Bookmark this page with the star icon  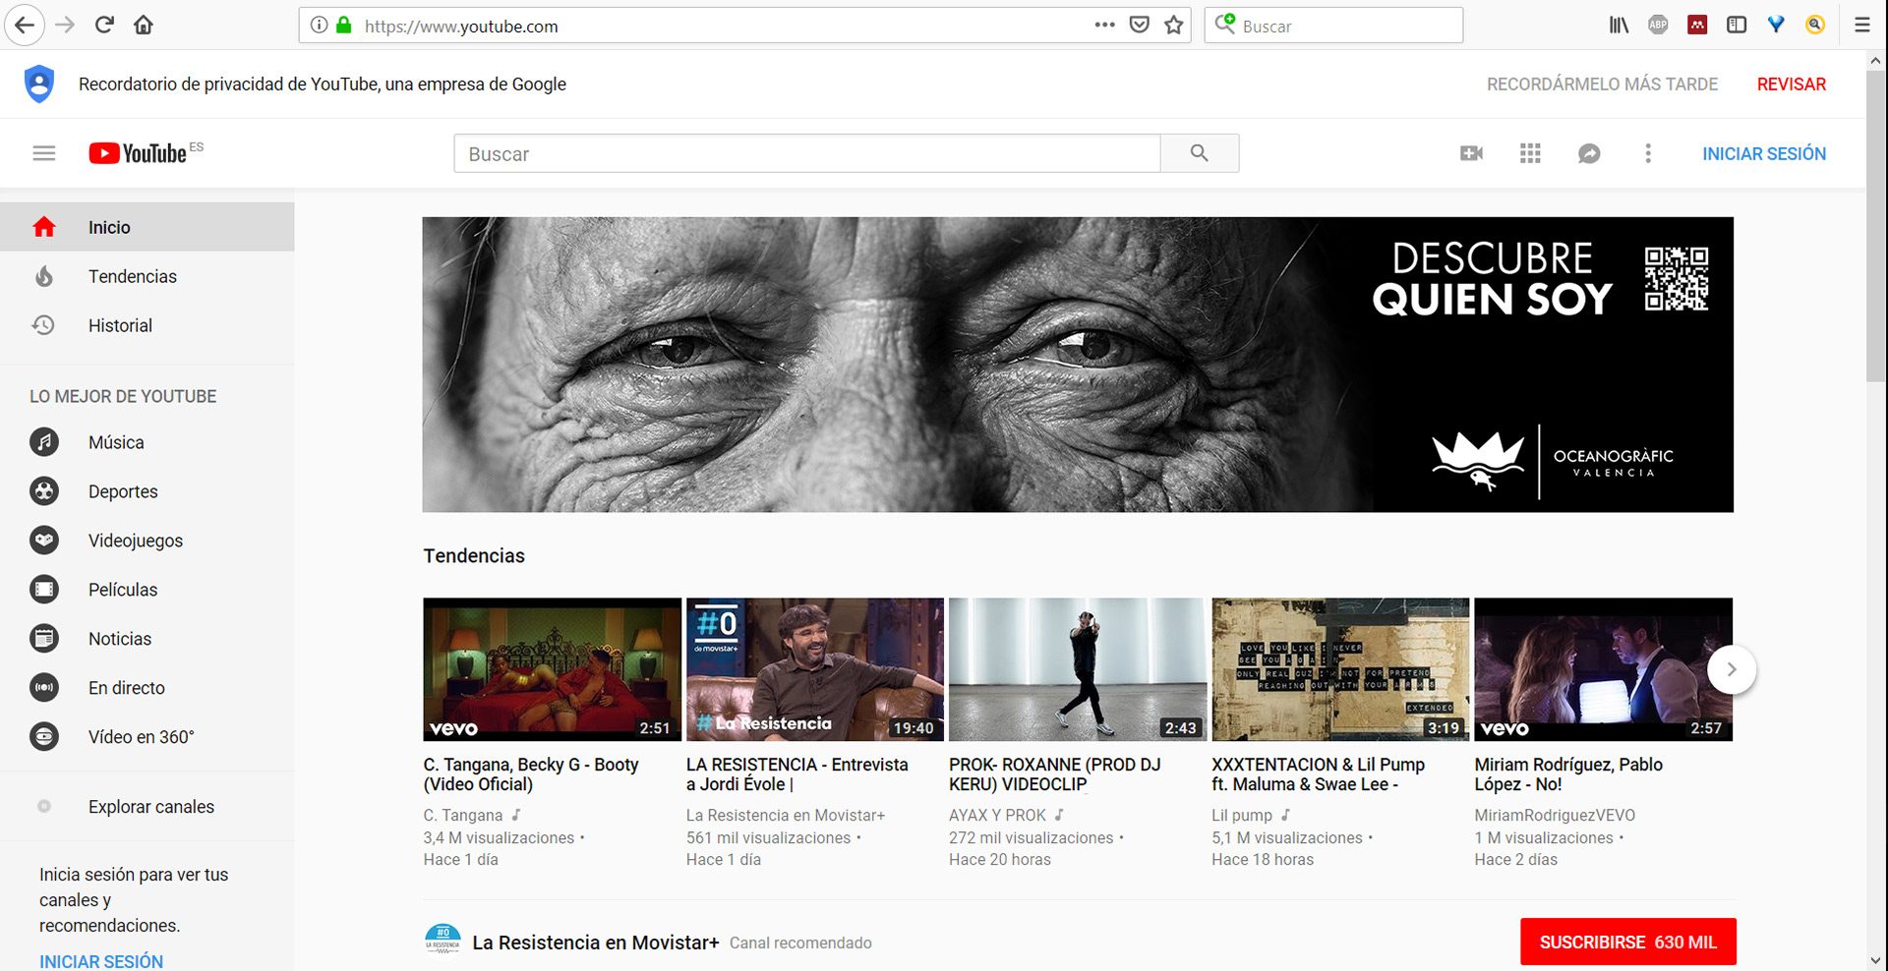click(x=1173, y=26)
